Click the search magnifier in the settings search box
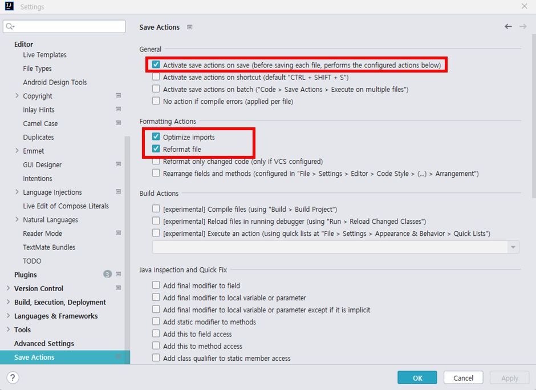This screenshot has height=390, width=536. pos(9,26)
